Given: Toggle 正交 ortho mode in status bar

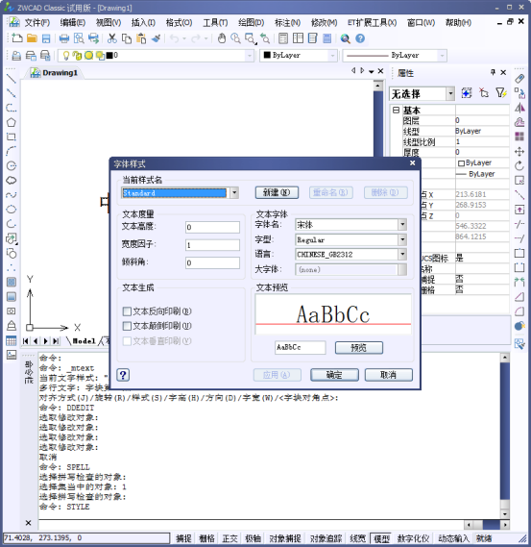Looking at the screenshot, I should [x=229, y=538].
